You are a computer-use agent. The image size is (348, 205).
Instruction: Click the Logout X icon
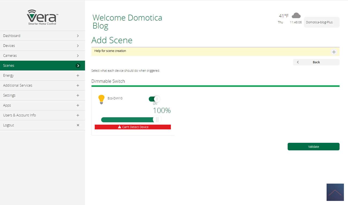click(x=78, y=125)
